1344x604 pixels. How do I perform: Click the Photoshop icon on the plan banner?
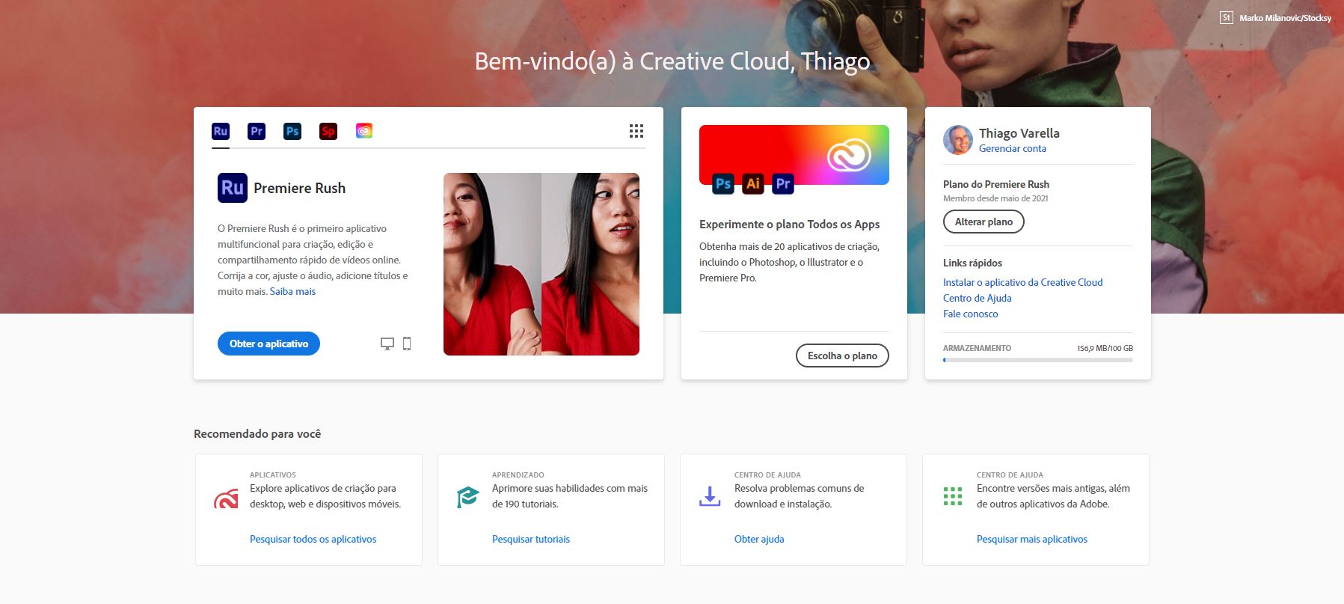(x=723, y=183)
